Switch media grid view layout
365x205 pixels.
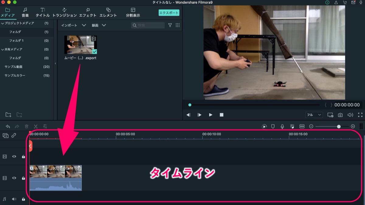point(178,25)
